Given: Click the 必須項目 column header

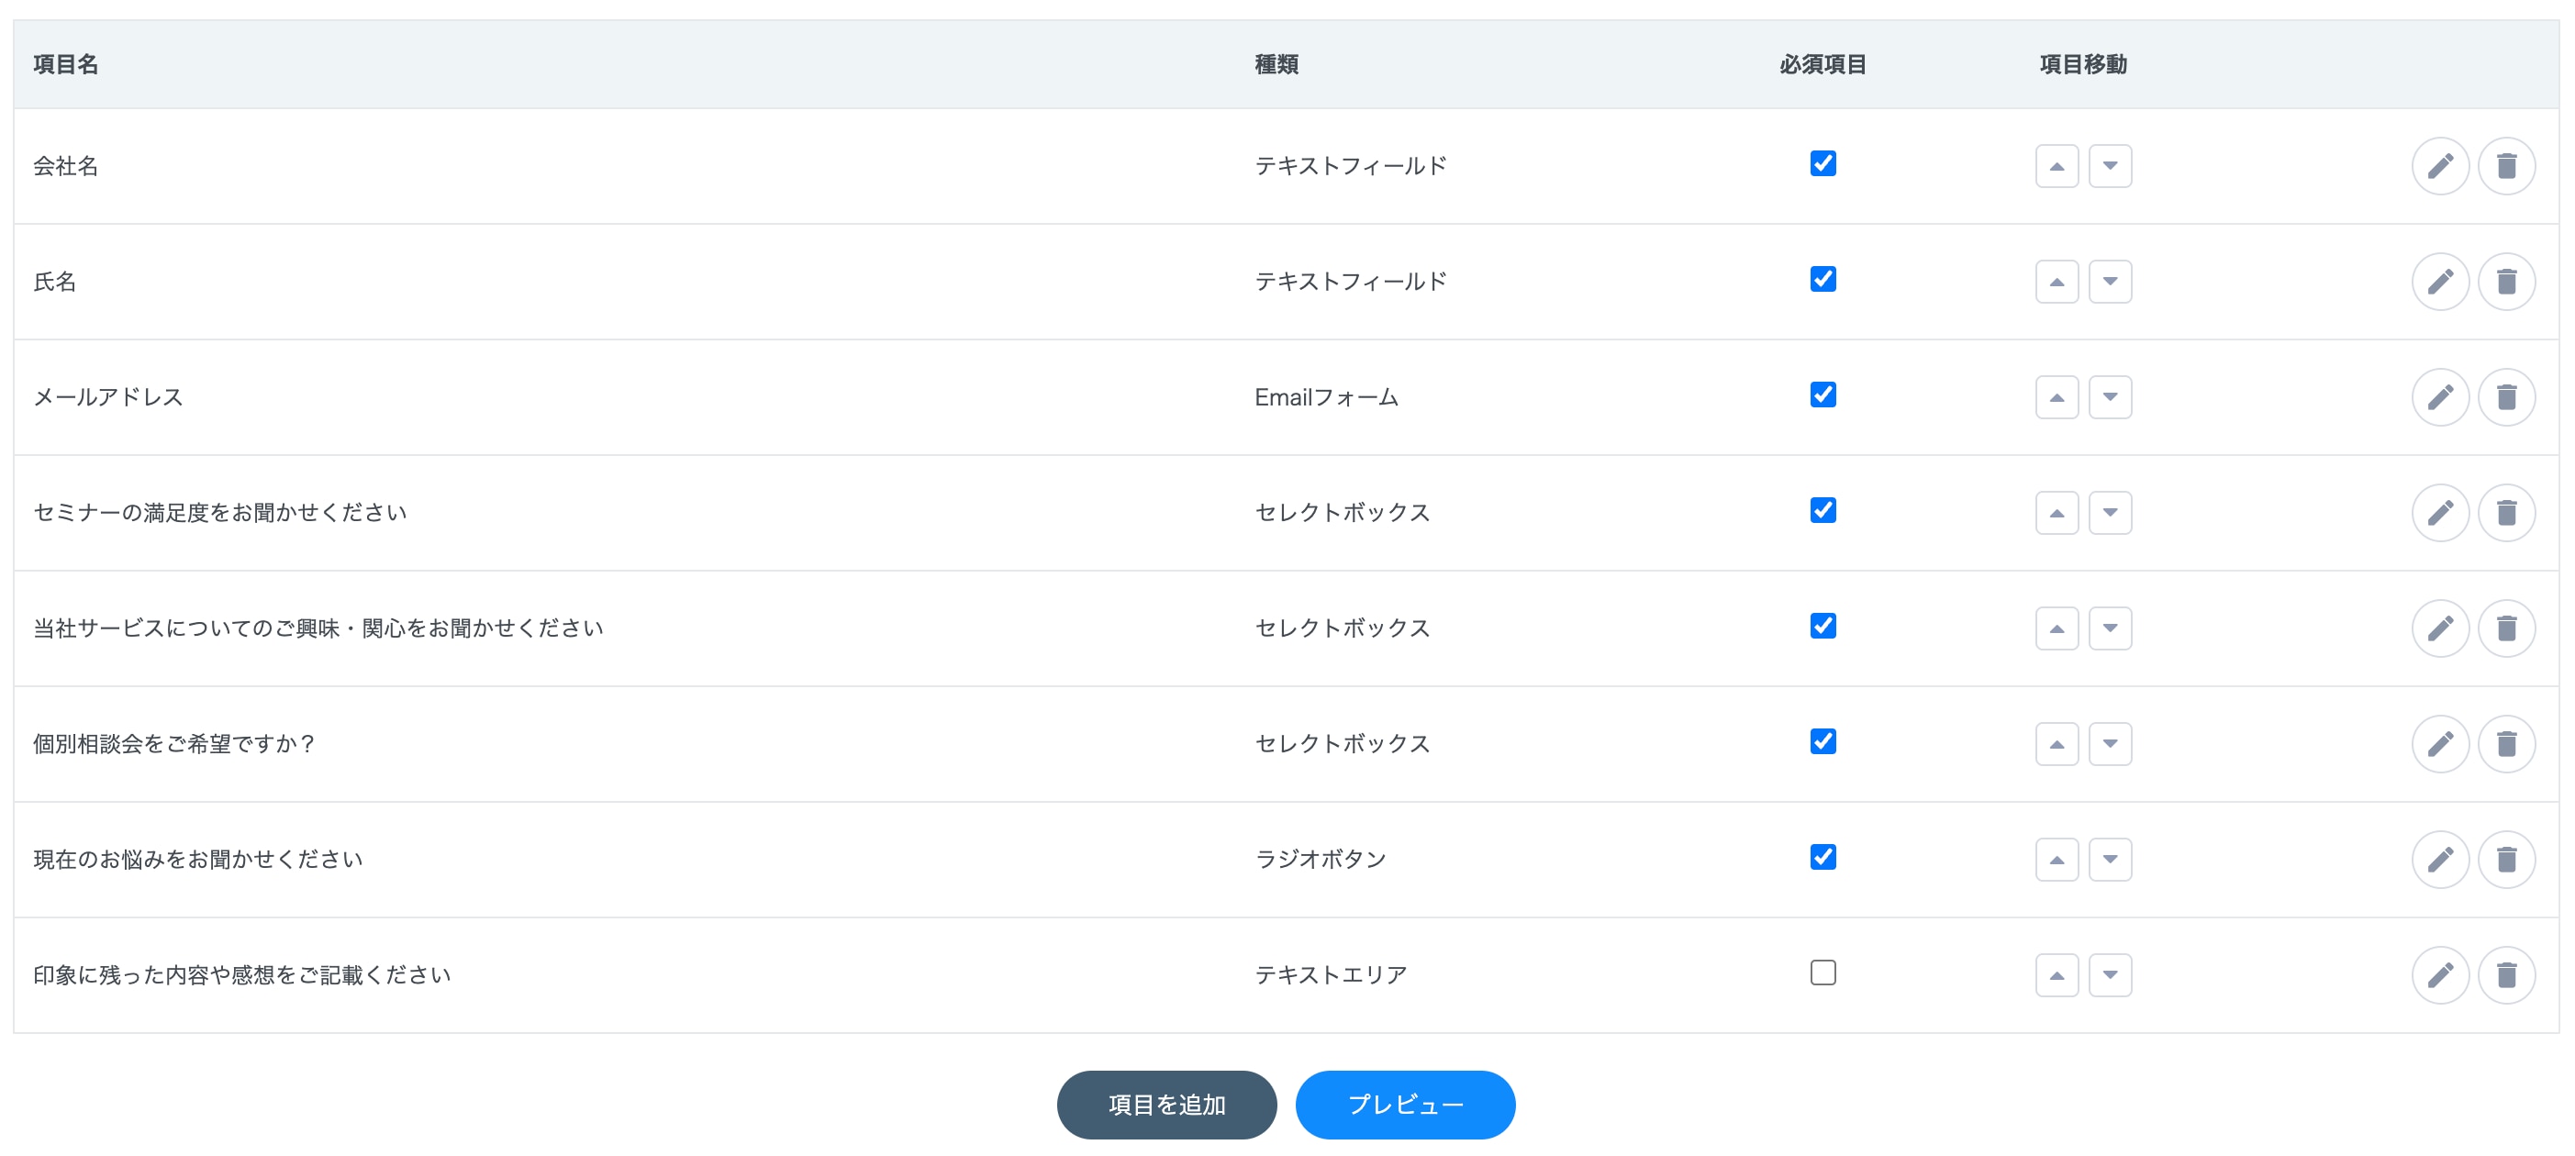Looking at the screenshot, I should 1823,65.
